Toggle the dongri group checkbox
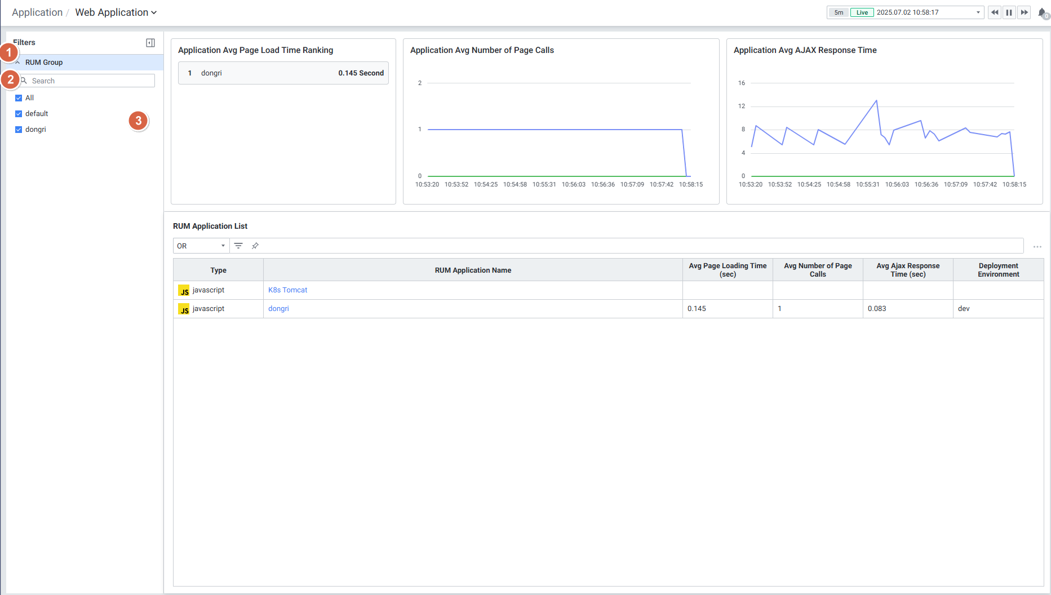 tap(19, 130)
